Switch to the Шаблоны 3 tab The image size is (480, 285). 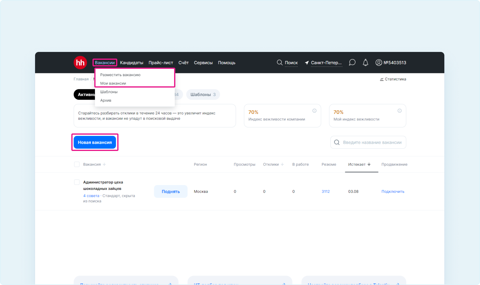pos(203,94)
